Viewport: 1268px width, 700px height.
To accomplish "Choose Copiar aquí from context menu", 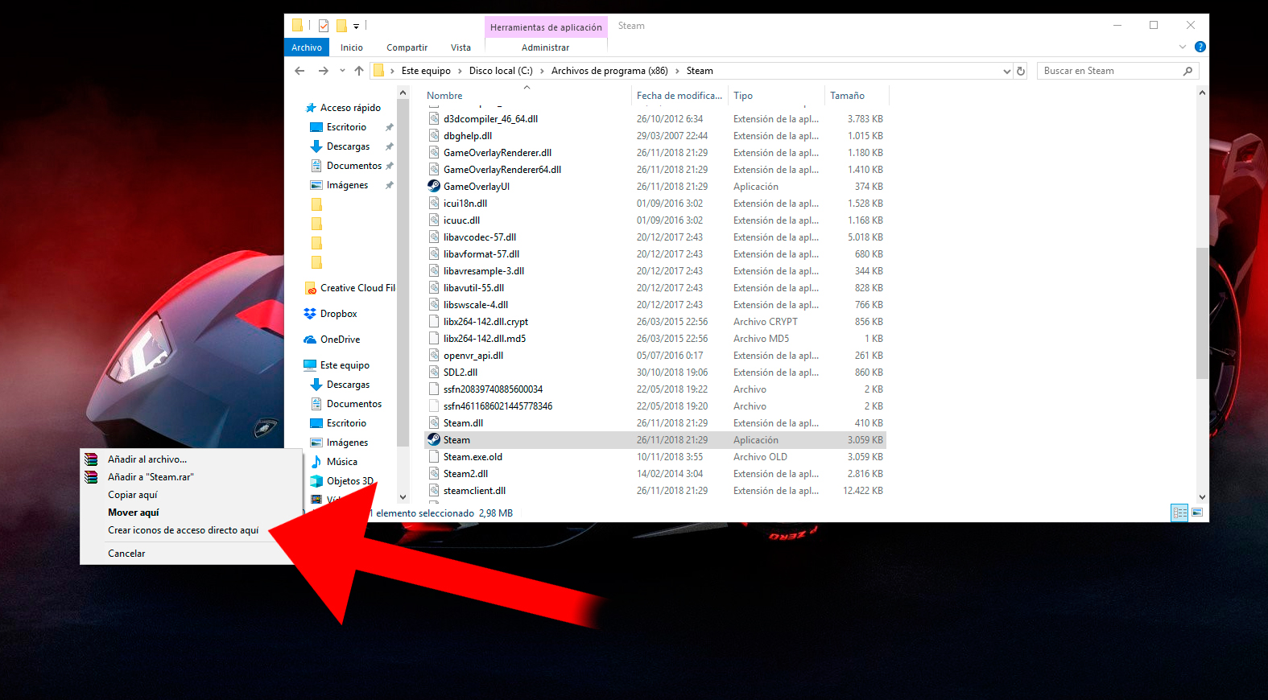I will 133,495.
